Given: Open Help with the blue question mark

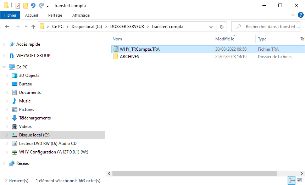Looking at the screenshot, I should 300,15.
